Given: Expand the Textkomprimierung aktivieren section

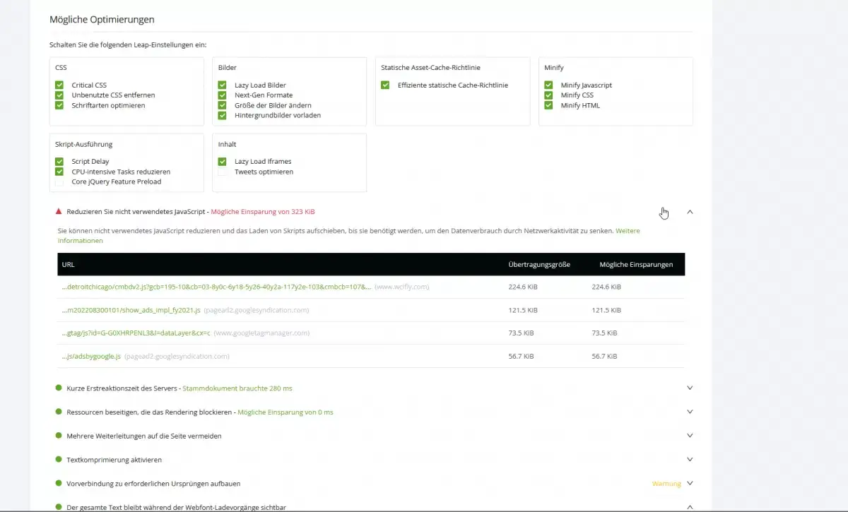Looking at the screenshot, I should click(690, 459).
